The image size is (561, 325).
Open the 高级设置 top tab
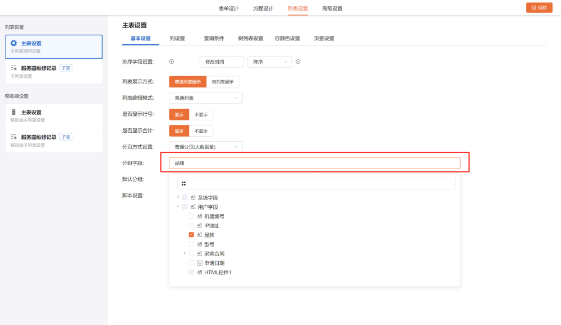click(x=332, y=8)
